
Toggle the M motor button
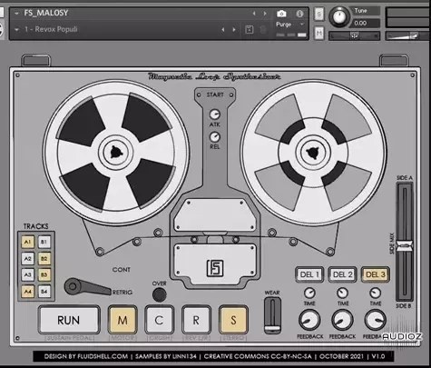pos(122,320)
